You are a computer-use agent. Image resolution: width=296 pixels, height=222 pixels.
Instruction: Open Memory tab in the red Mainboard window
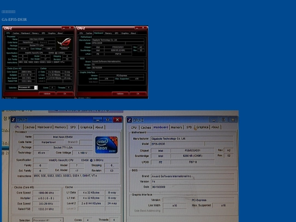pos(109,33)
